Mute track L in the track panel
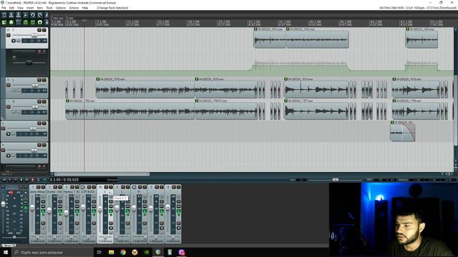 [x=39, y=80]
